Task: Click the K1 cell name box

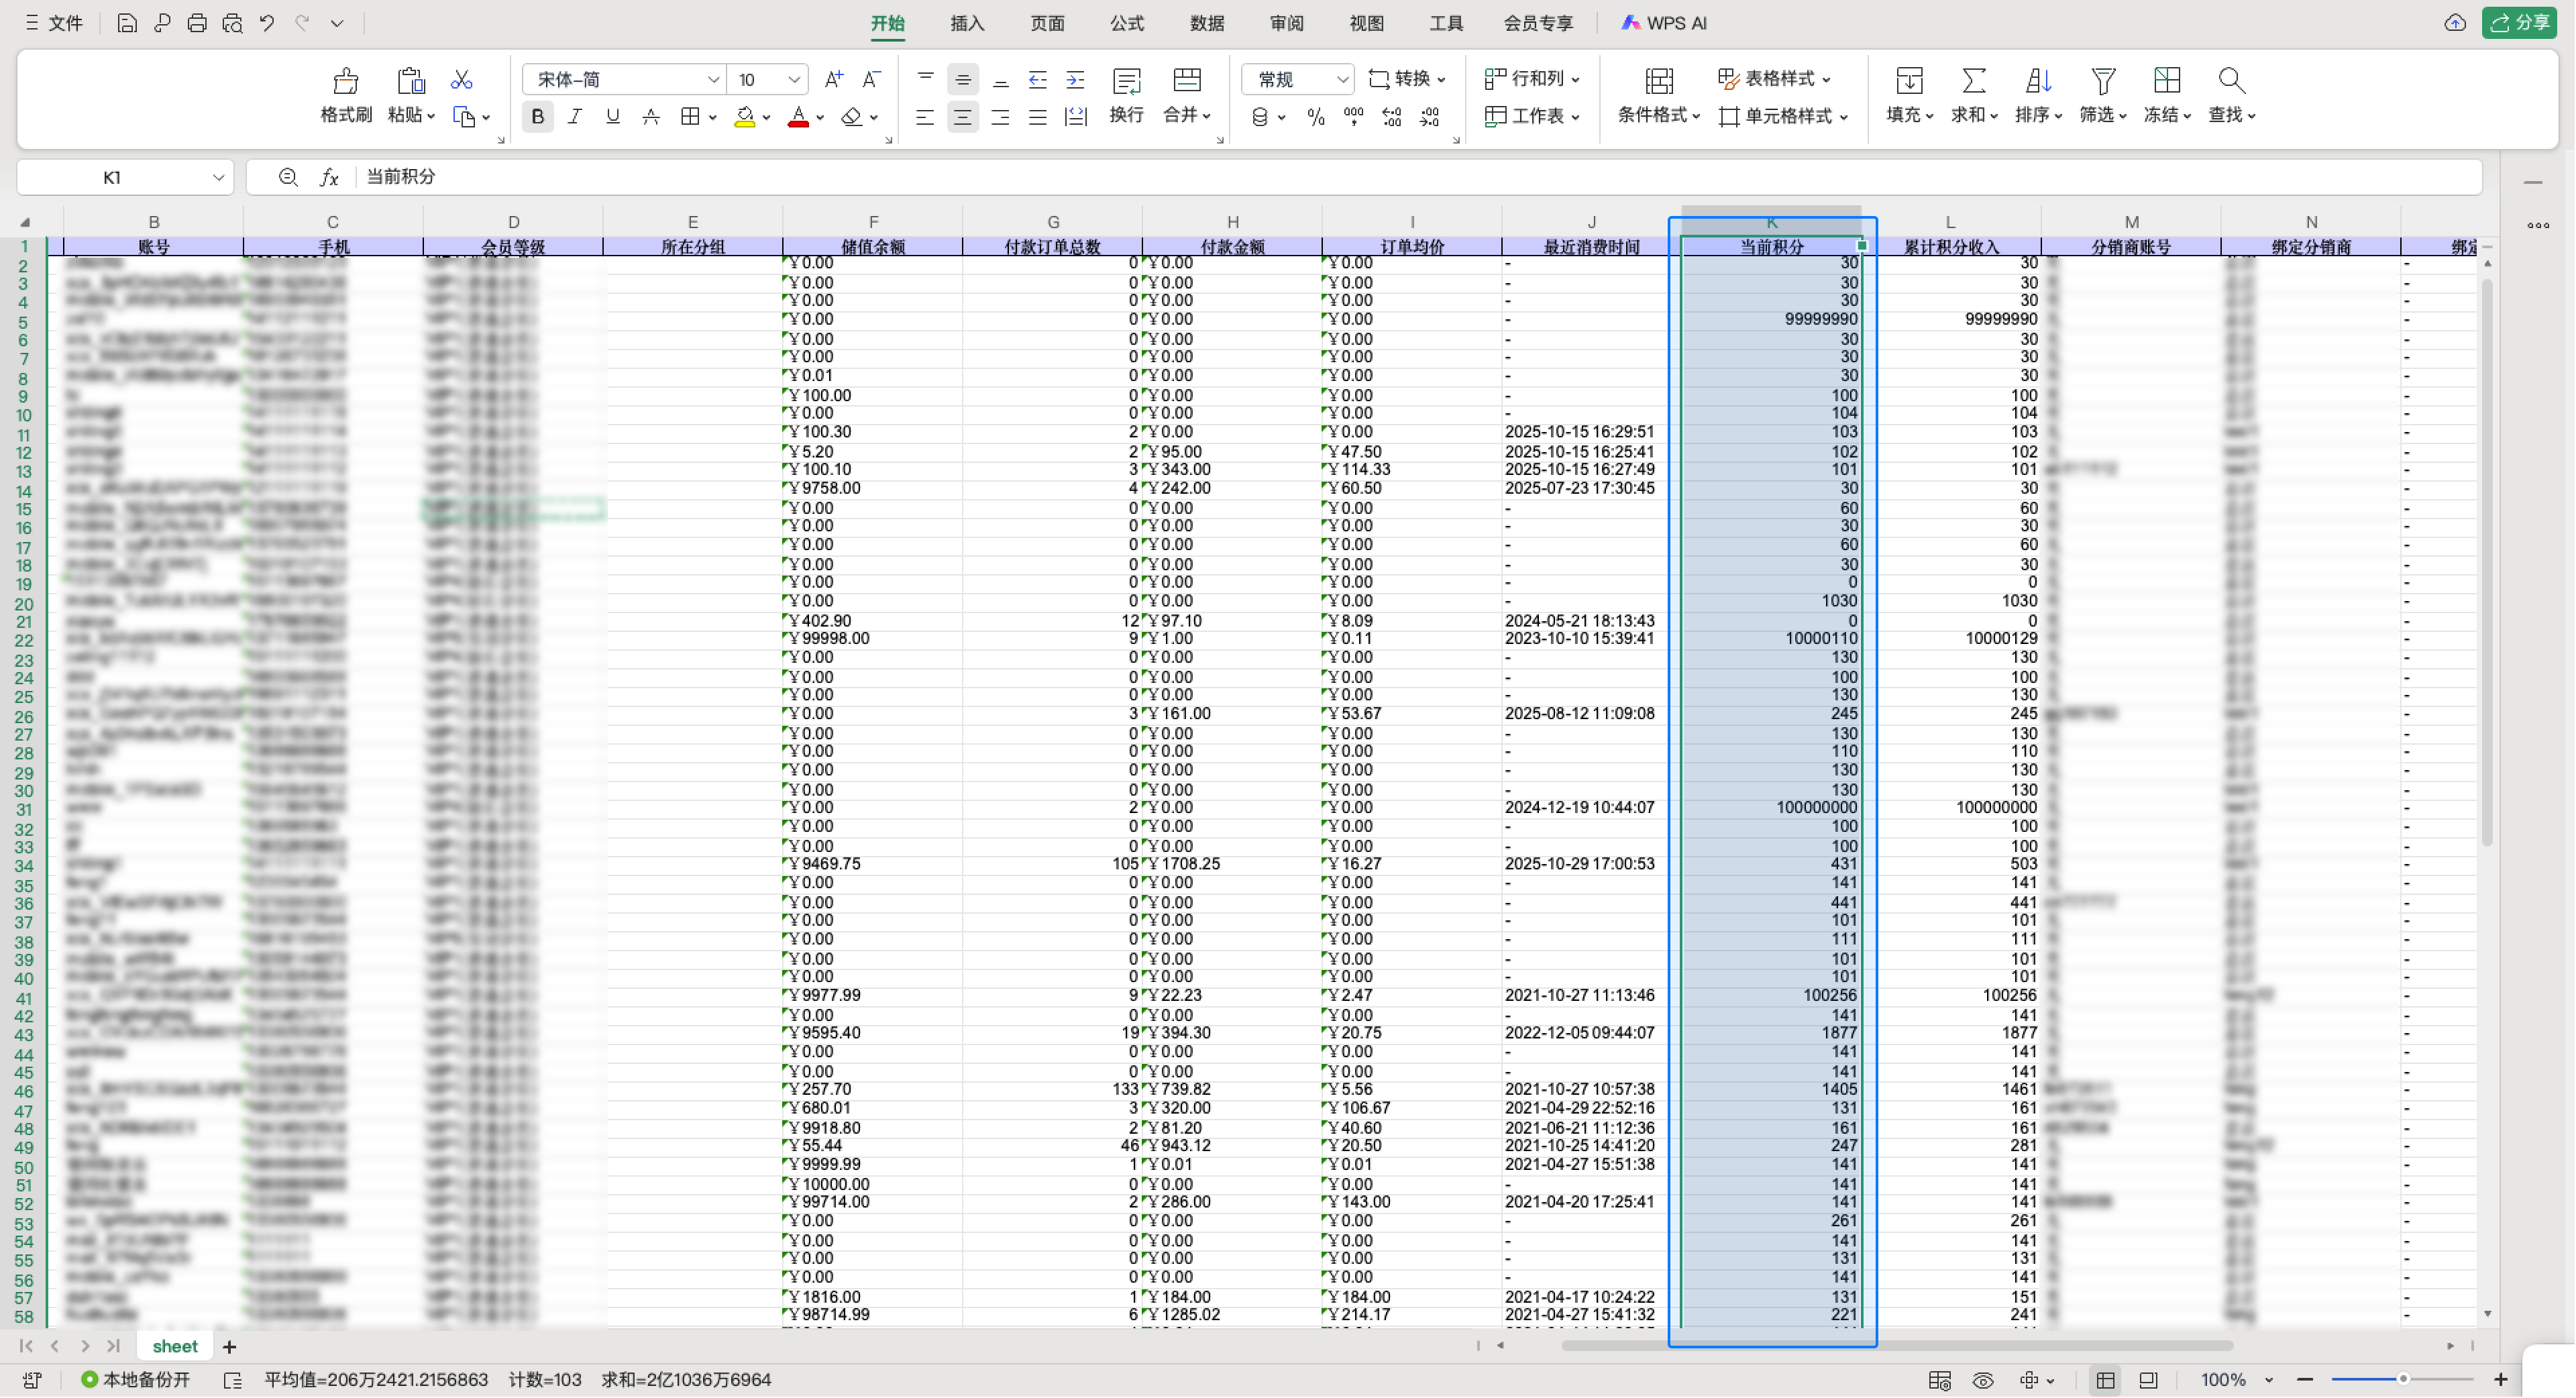Action: (x=112, y=177)
